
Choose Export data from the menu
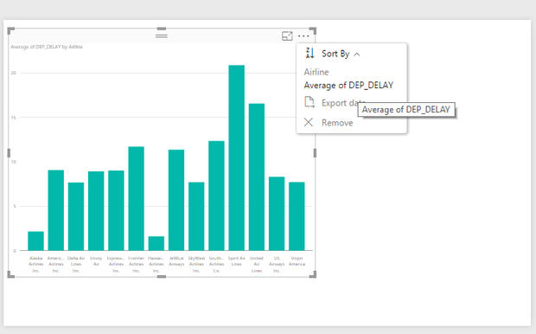pyautogui.click(x=335, y=103)
